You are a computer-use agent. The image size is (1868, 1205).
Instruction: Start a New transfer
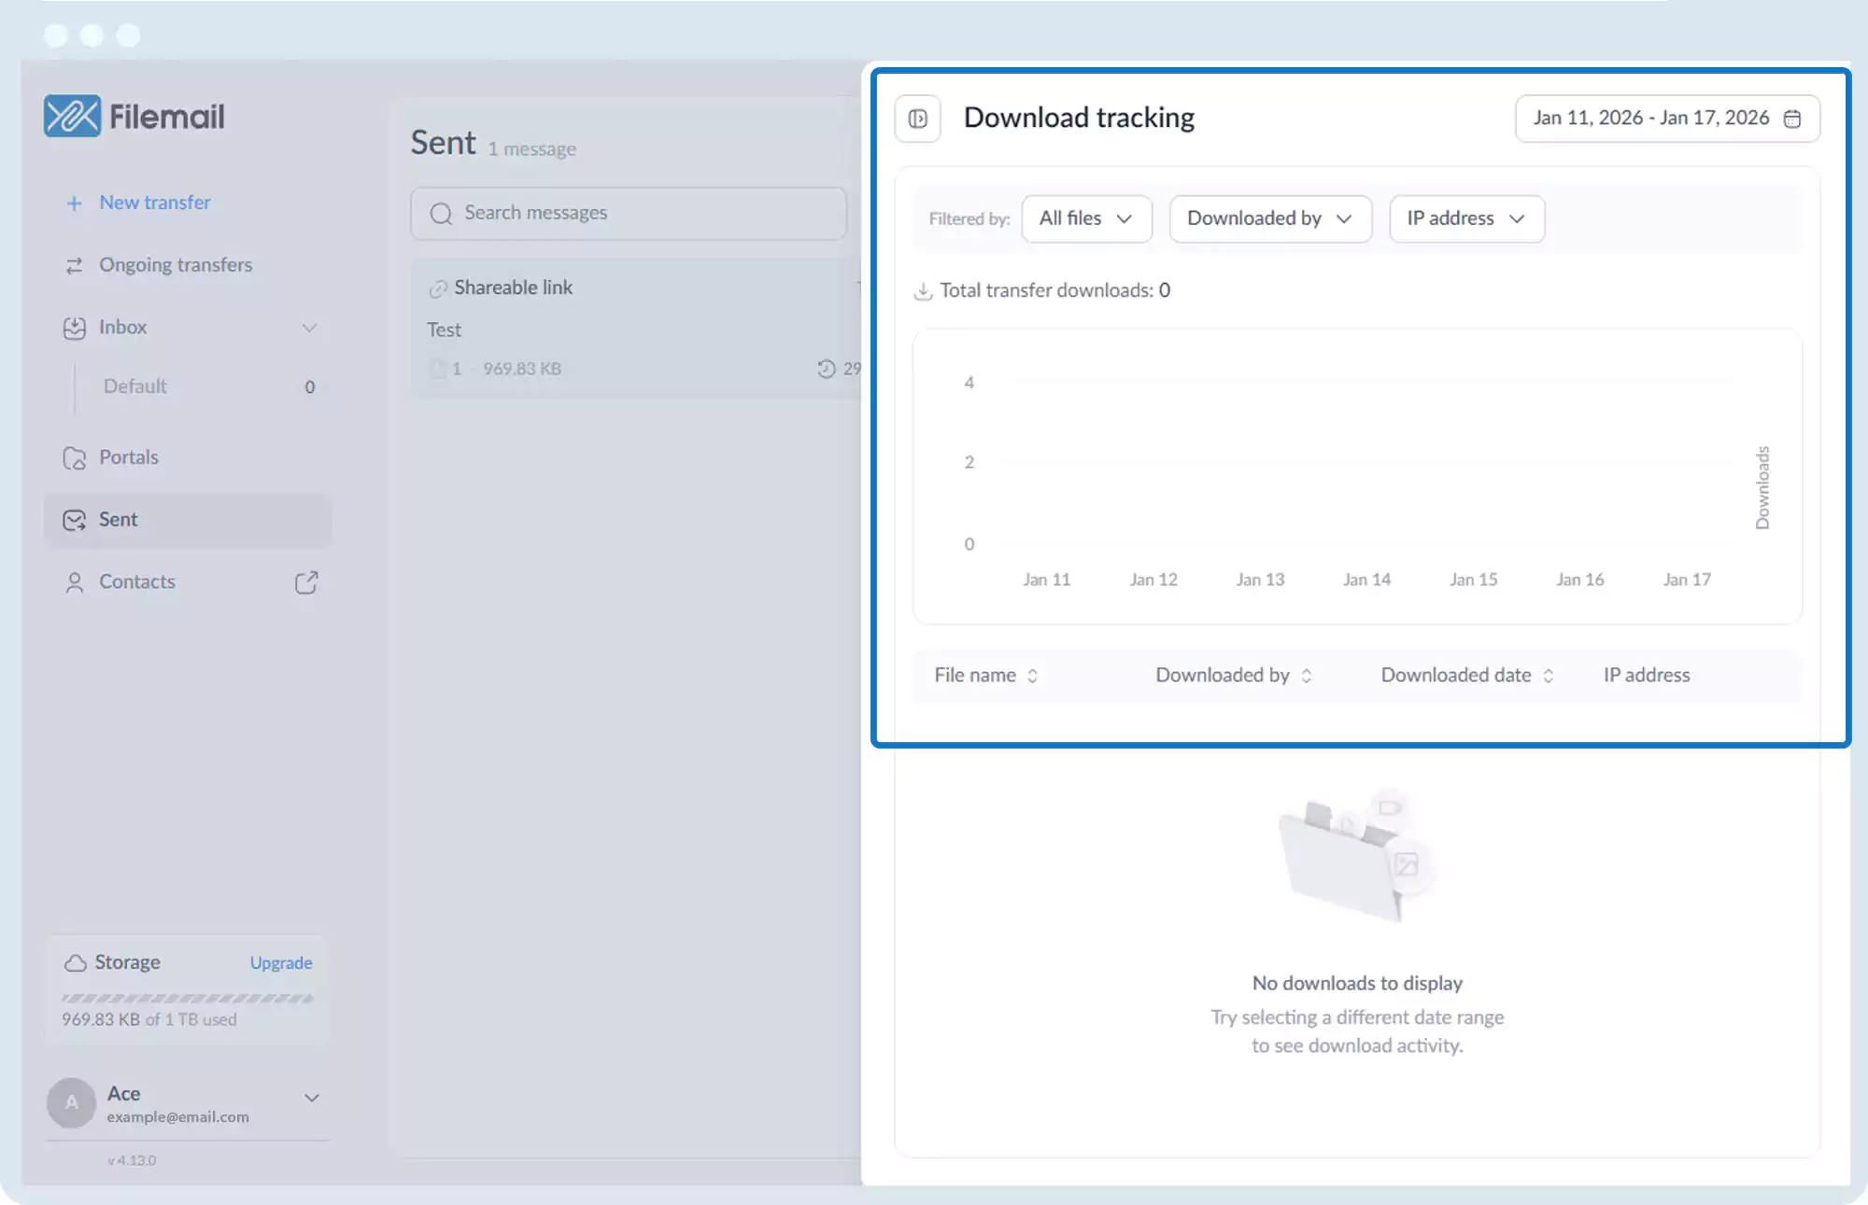[154, 203]
